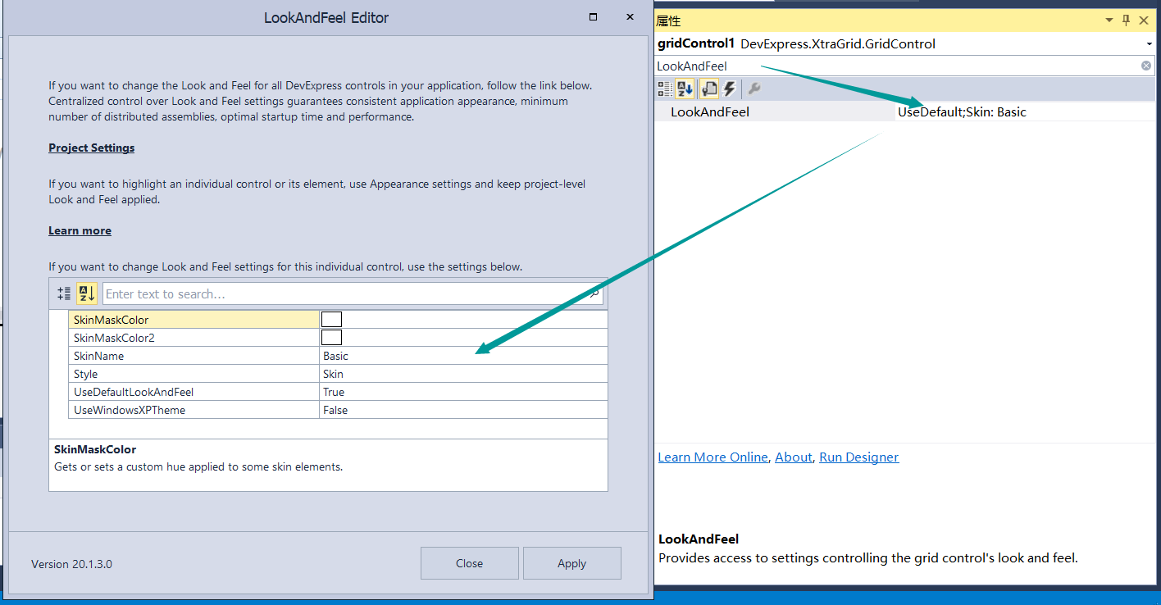Image resolution: width=1161 pixels, height=605 pixels.
Task: Click the Property Pages wrench icon
Action: click(x=755, y=89)
